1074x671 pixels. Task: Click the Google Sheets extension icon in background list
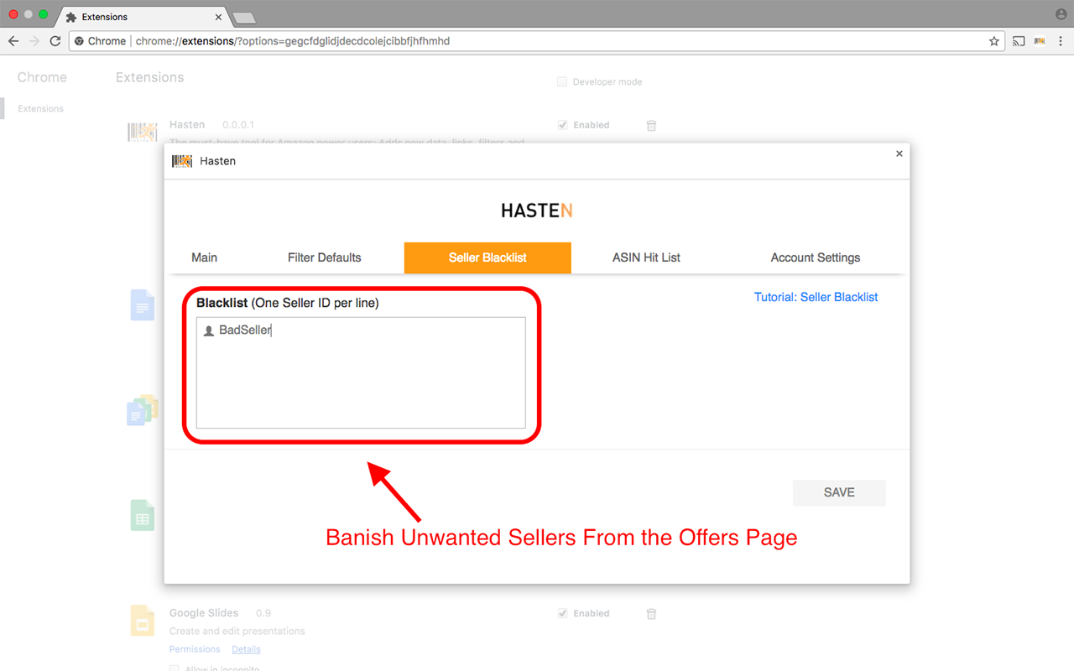click(143, 515)
